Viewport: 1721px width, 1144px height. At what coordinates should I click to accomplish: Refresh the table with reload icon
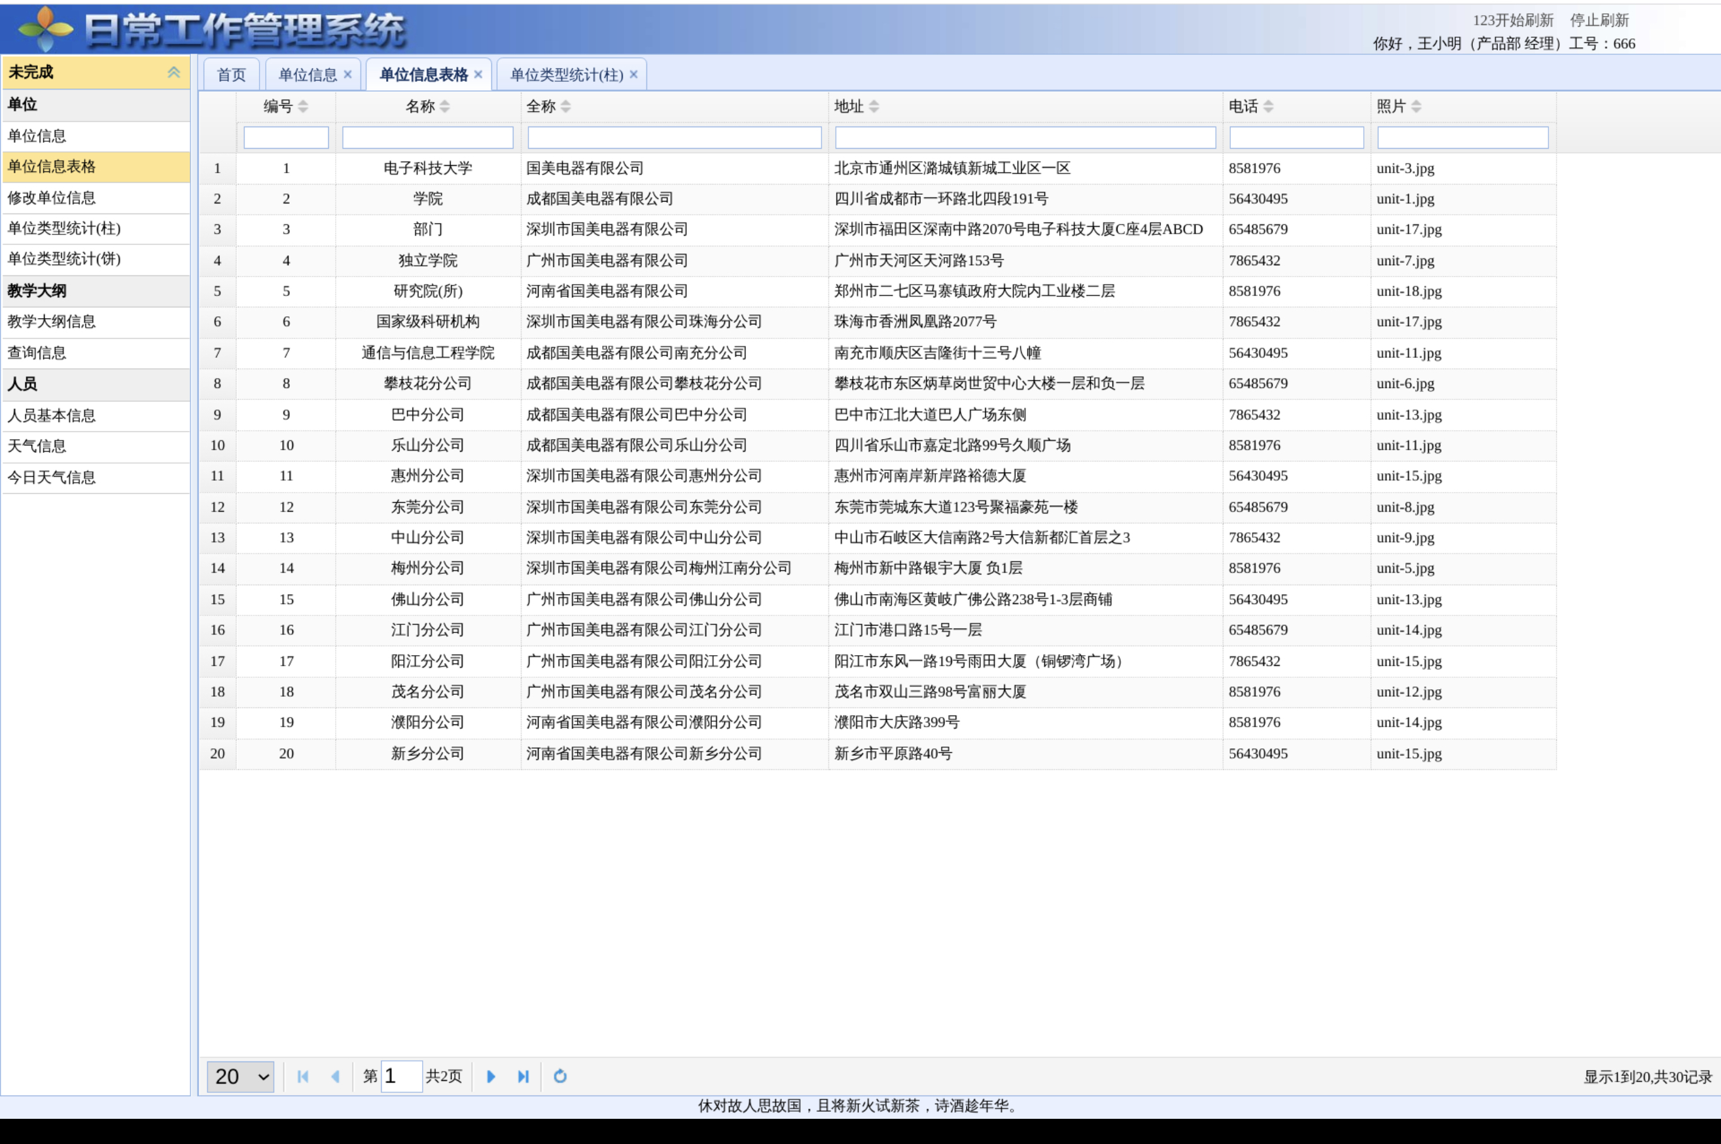pyautogui.click(x=560, y=1076)
